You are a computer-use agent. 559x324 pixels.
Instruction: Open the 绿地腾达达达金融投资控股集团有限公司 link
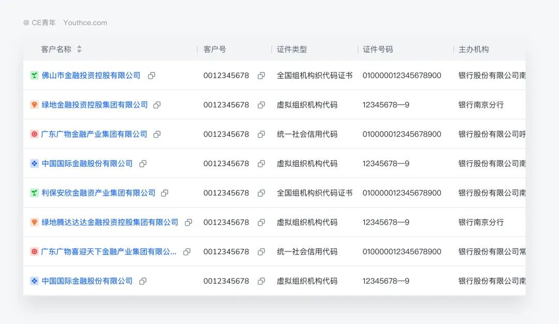(x=110, y=223)
